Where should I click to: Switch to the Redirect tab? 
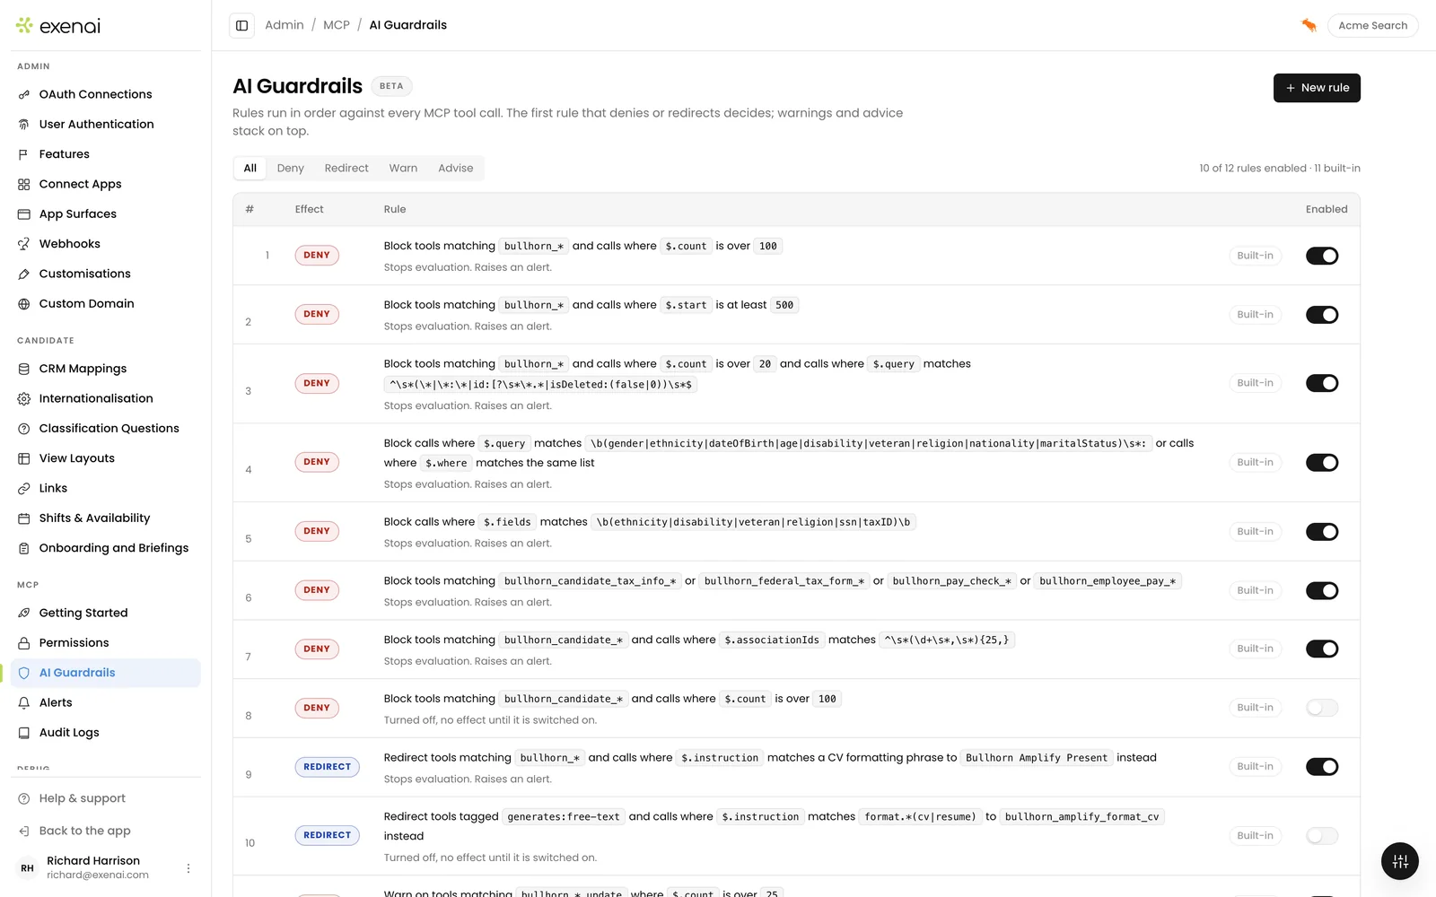pyautogui.click(x=346, y=168)
